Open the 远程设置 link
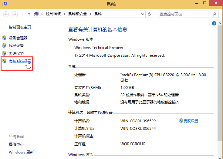This screenshot has width=223, height=159. pos(16,46)
